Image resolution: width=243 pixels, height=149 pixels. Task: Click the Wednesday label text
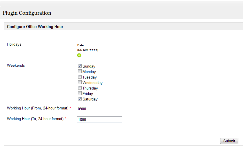click(x=92, y=83)
